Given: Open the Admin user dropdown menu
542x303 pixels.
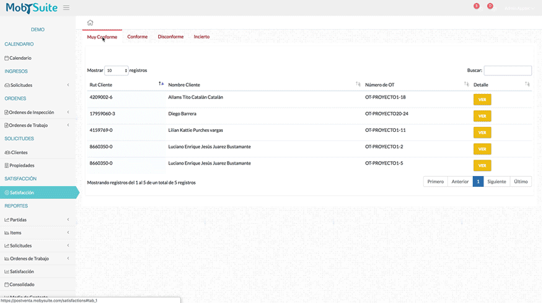Looking at the screenshot, I should [518, 9].
